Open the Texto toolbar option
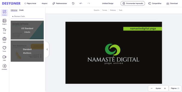Screen dimensions: 182x92 pyautogui.click(x=120, y=10)
